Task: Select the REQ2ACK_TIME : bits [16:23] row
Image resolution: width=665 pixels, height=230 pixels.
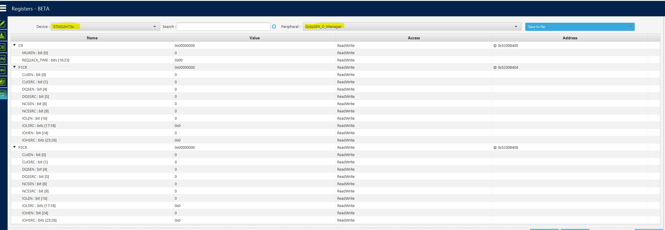Action: click(335, 60)
